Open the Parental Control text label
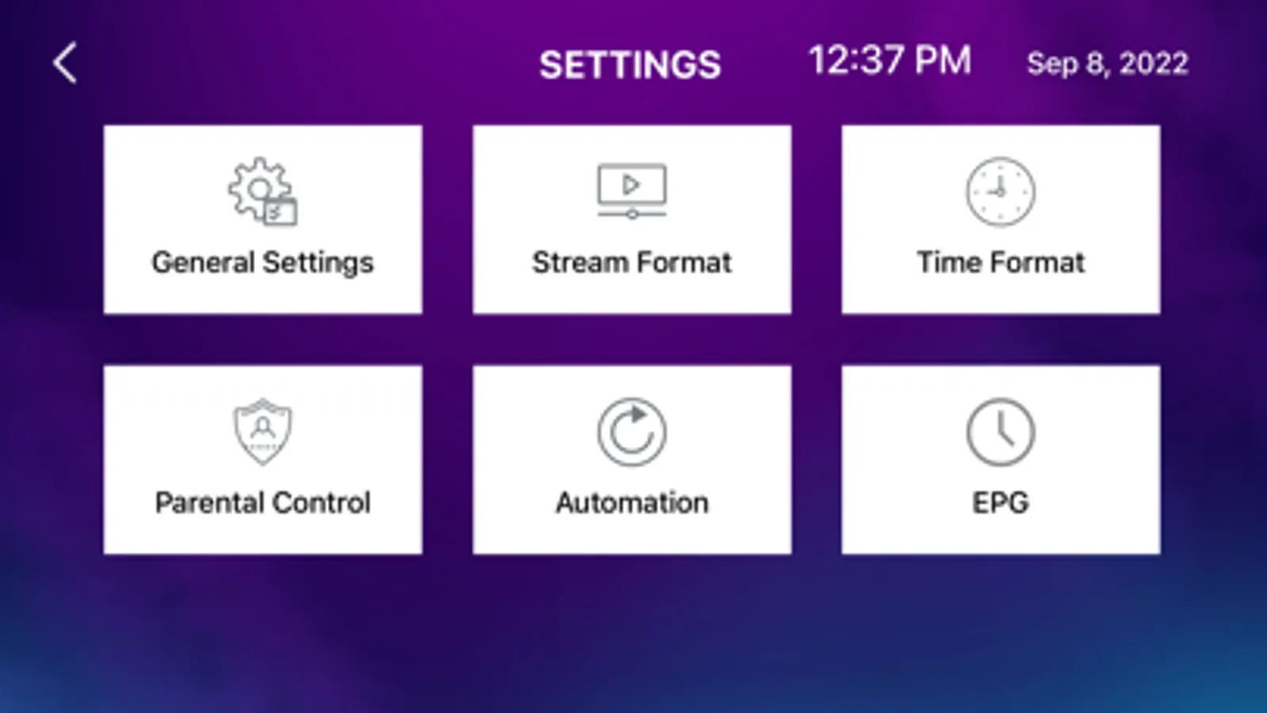The width and height of the screenshot is (1267, 713). (262, 502)
